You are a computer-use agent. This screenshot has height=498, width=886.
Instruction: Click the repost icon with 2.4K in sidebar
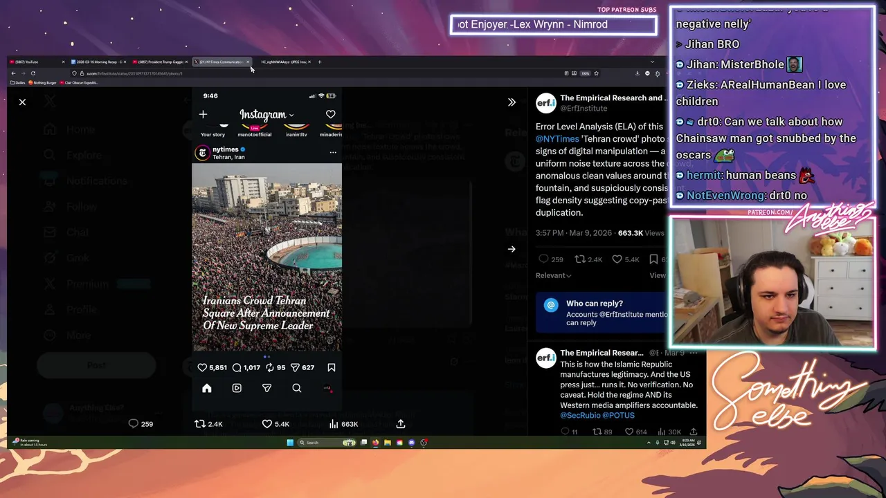[x=580, y=259]
